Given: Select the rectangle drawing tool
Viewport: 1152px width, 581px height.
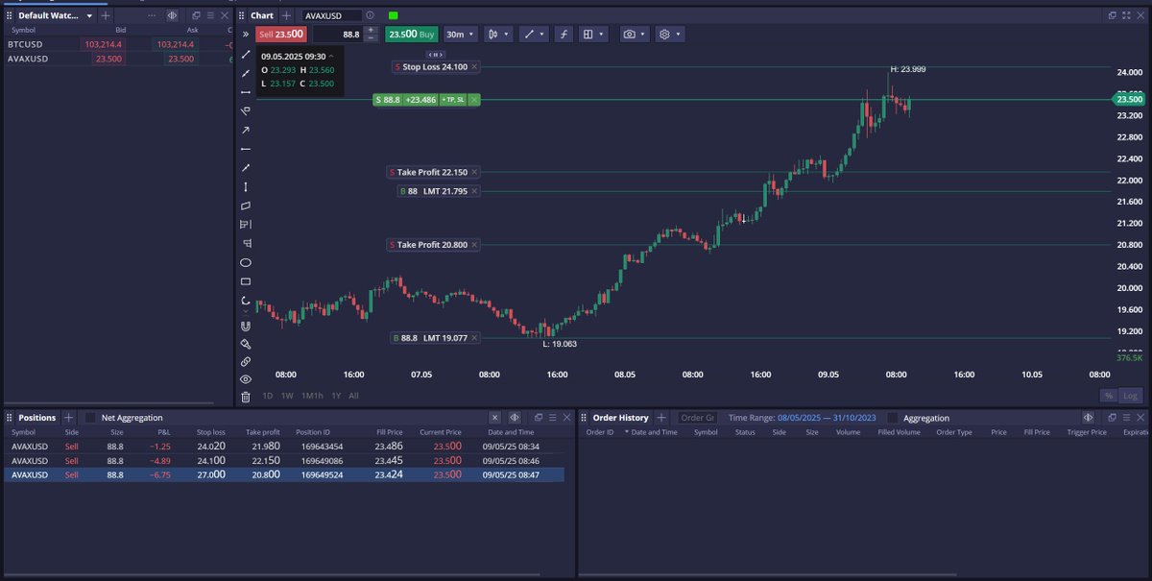Looking at the screenshot, I should click(x=246, y=281).
